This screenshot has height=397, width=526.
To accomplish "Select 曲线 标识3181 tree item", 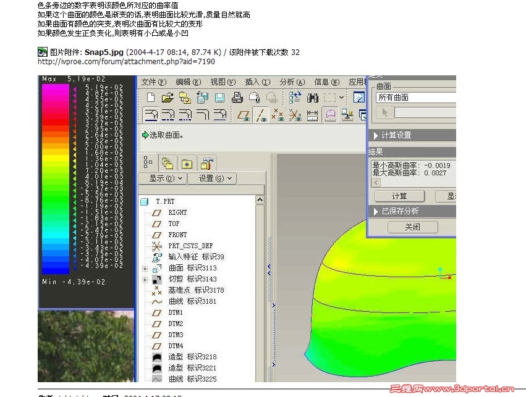I will [x=192, y=301].
